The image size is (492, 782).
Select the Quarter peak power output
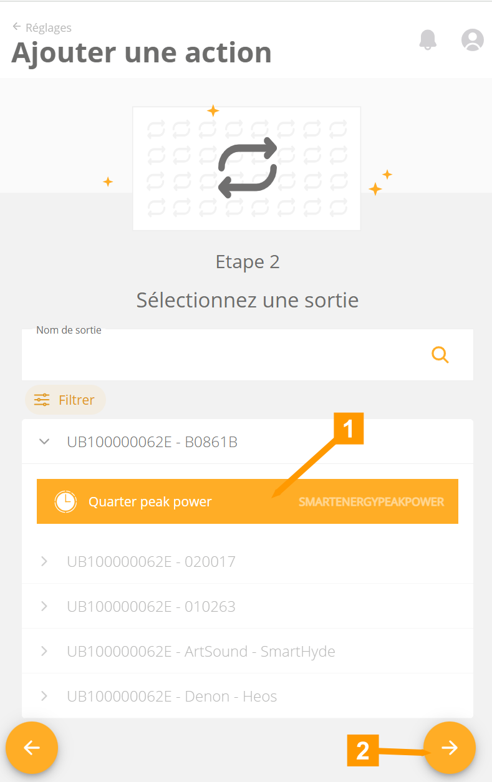(x=187, y=501)
